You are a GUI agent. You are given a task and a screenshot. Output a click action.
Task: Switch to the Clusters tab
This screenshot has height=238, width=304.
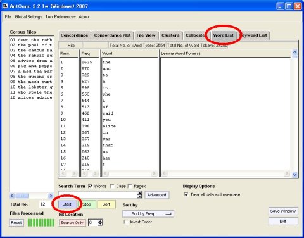coord(170,35)
